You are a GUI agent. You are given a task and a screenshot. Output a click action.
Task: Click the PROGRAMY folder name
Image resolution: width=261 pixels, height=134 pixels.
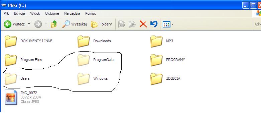tap(175, 60)
